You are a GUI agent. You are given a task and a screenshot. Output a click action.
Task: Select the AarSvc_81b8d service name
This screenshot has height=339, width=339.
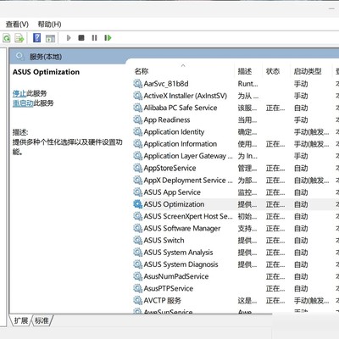[x=166, y=84]
